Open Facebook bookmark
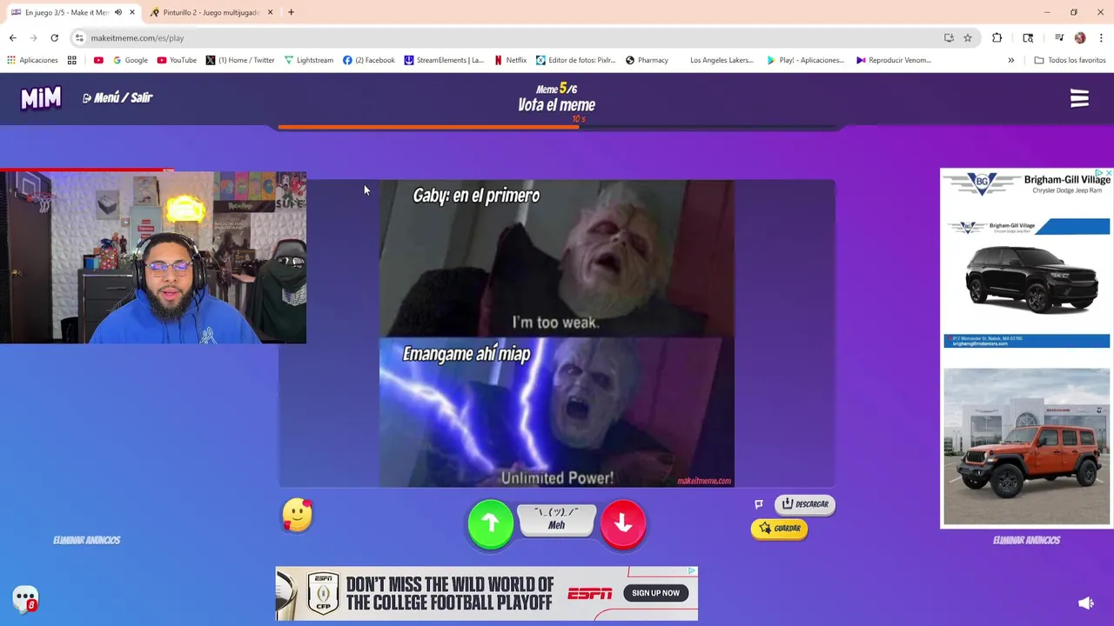The image size is (1114, 626). coord(368,60)
